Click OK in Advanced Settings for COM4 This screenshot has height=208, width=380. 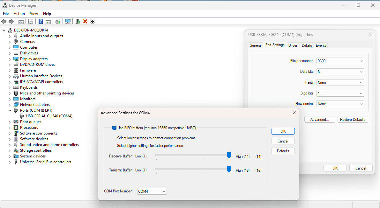pos(283,131)
